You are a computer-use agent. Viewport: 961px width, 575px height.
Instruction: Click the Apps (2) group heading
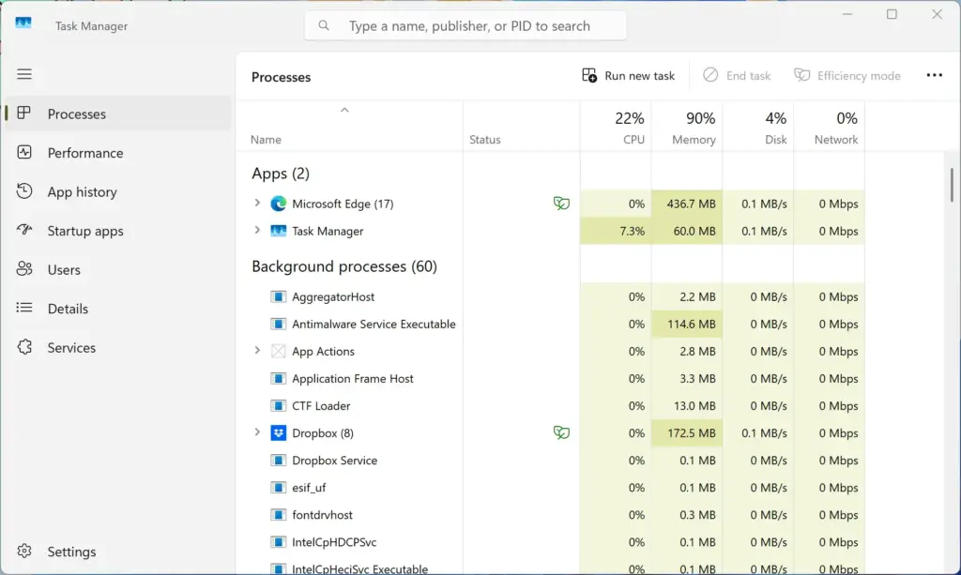281,174
